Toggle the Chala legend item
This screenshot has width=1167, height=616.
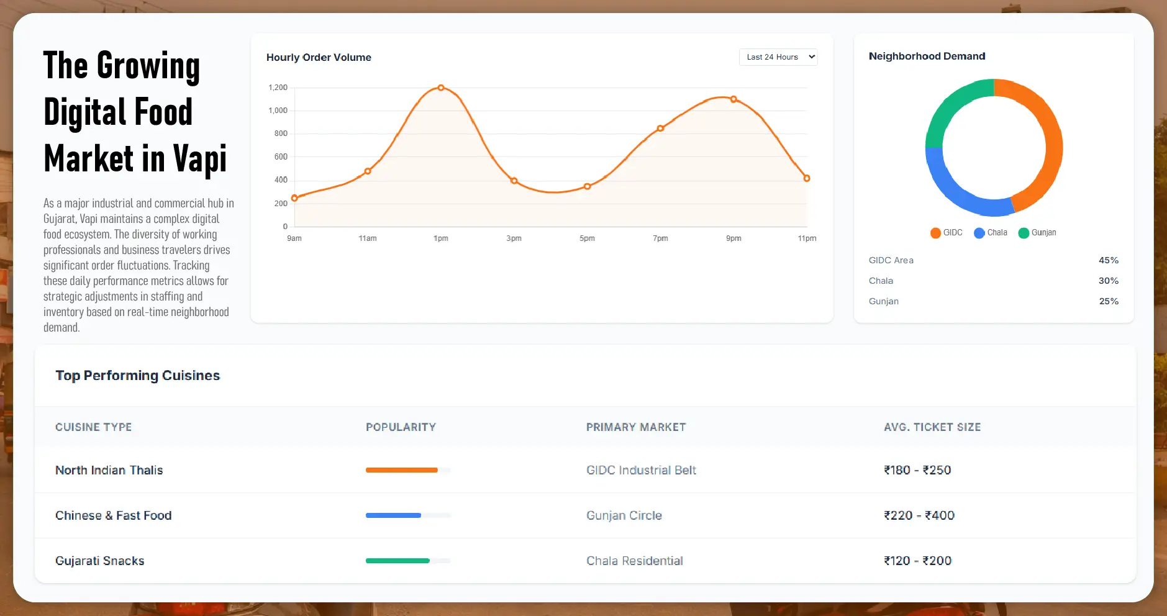991,233
